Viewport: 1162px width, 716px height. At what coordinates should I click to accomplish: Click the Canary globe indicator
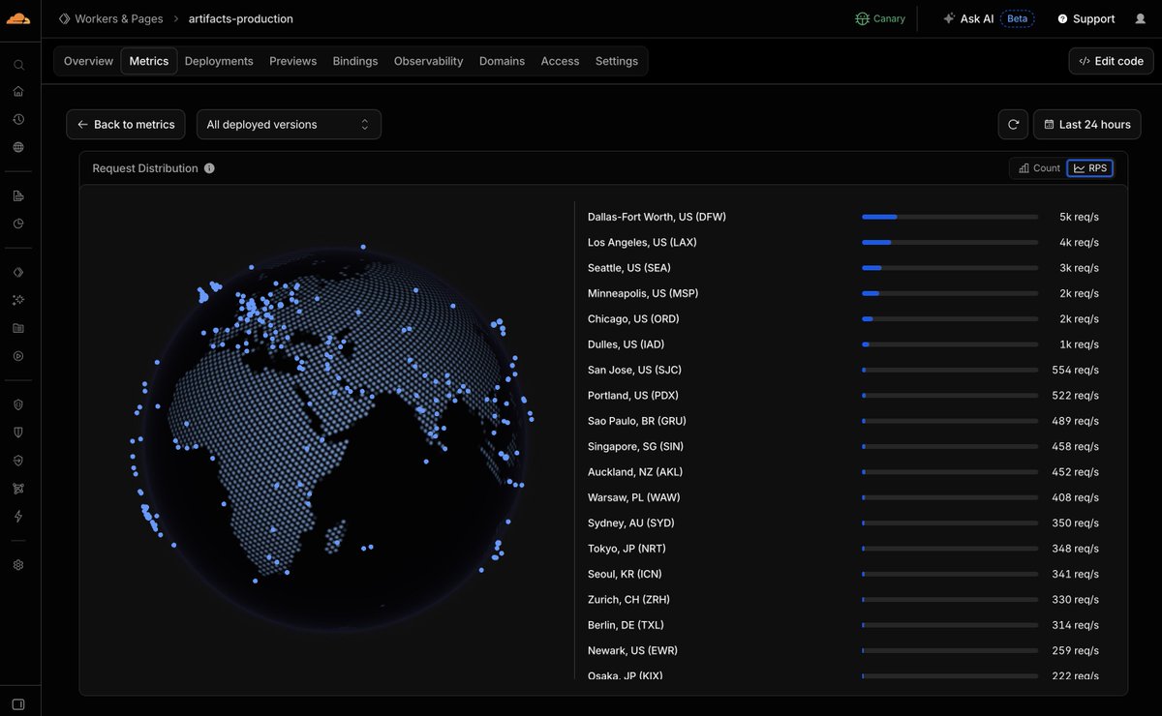coord(880,18)
